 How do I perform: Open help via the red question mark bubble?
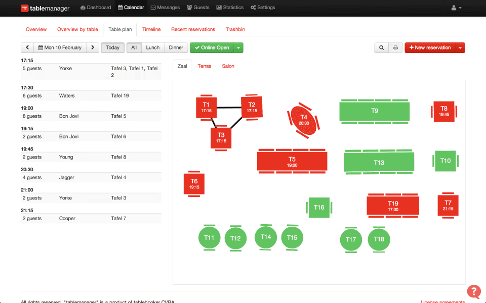pos(474,291)
